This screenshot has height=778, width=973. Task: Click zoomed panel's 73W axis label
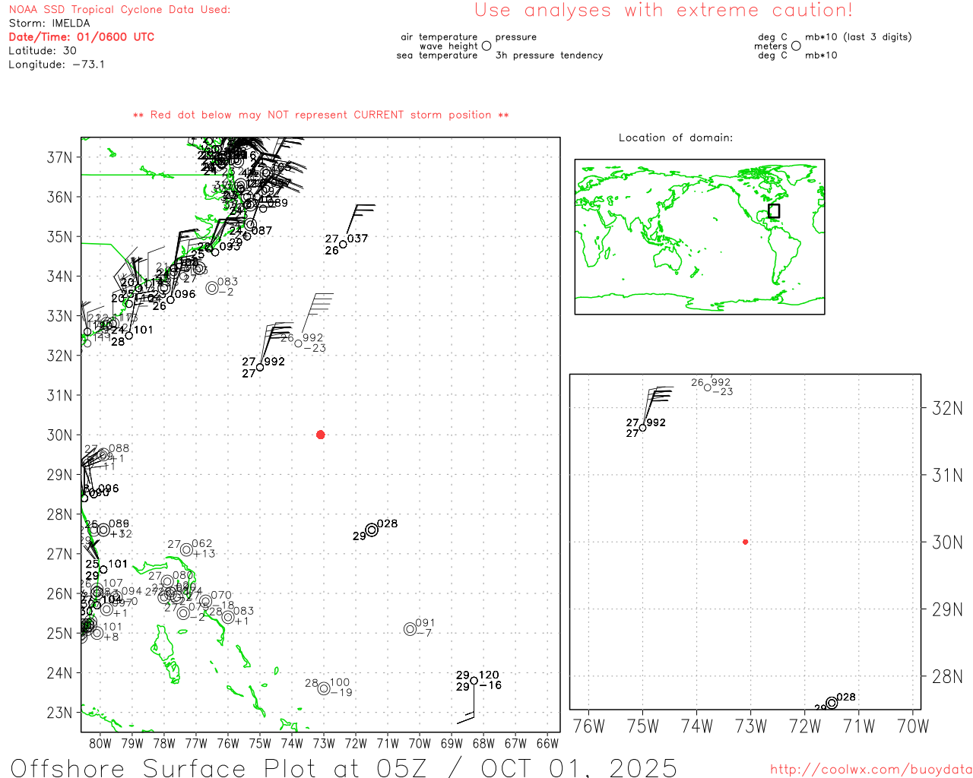pyautogui.click(x=751, y=726)
